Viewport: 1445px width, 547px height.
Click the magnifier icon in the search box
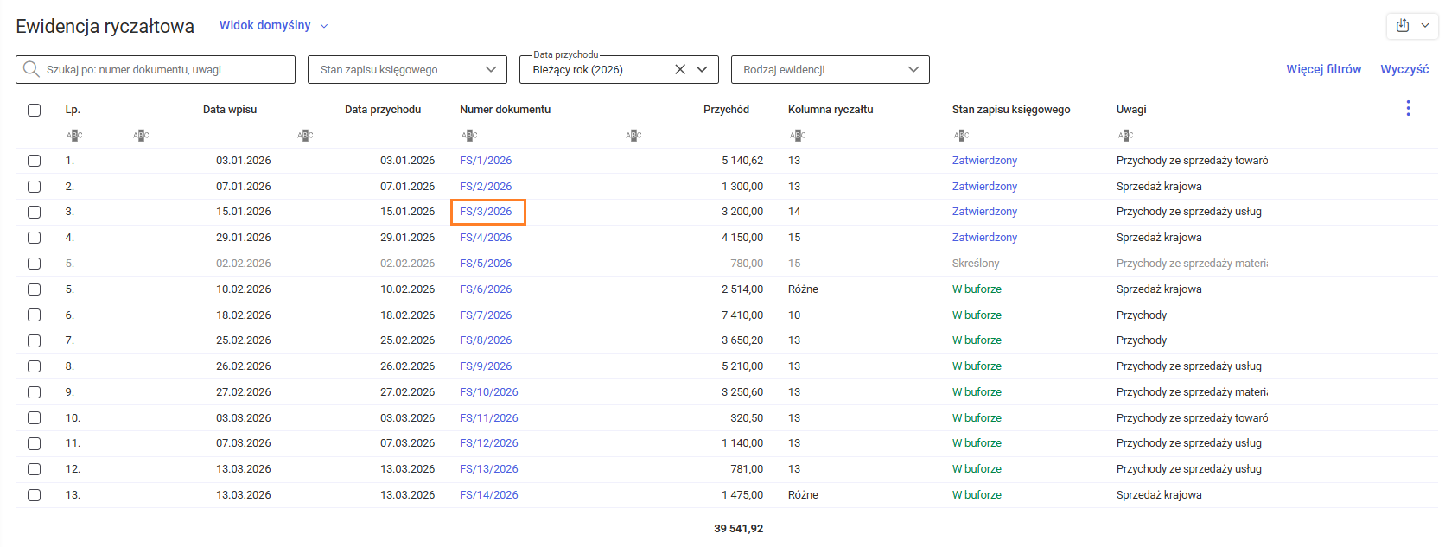pos(31,69)
